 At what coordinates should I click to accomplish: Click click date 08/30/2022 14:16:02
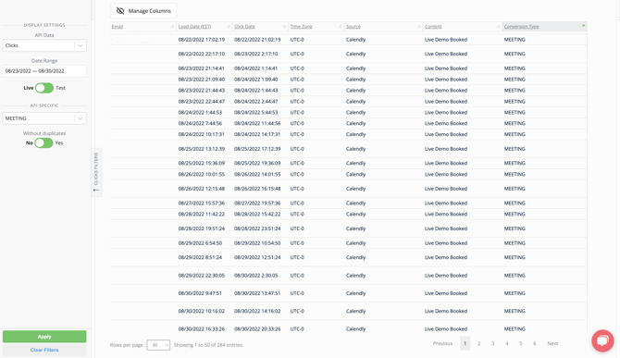click(257, 311)
